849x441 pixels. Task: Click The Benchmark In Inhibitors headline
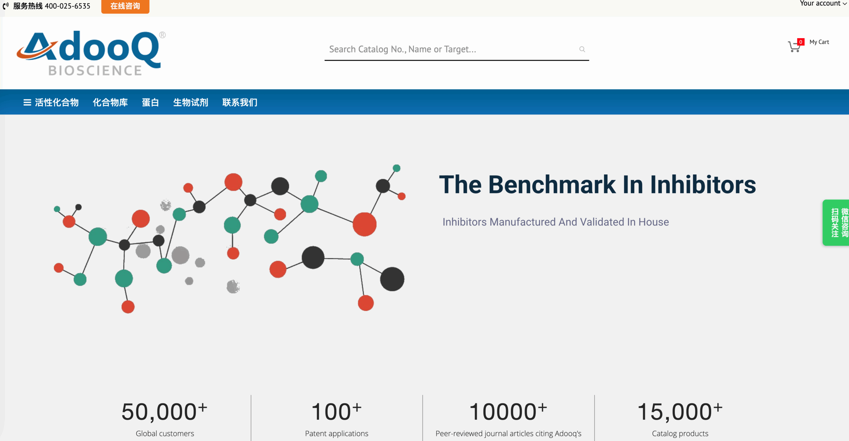click(597, 185)
